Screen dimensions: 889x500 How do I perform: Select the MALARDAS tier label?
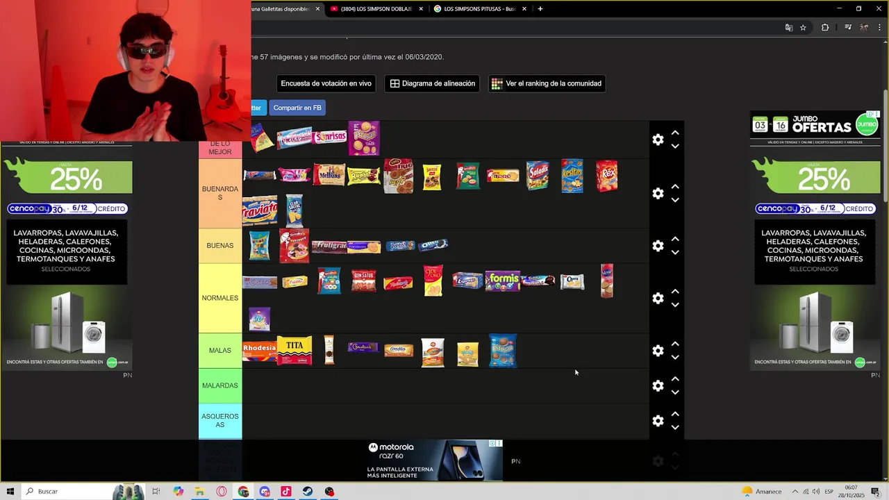coord(220,385)
